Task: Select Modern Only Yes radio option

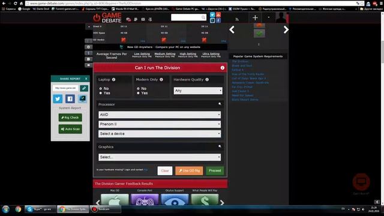Action: click(139, 93)
